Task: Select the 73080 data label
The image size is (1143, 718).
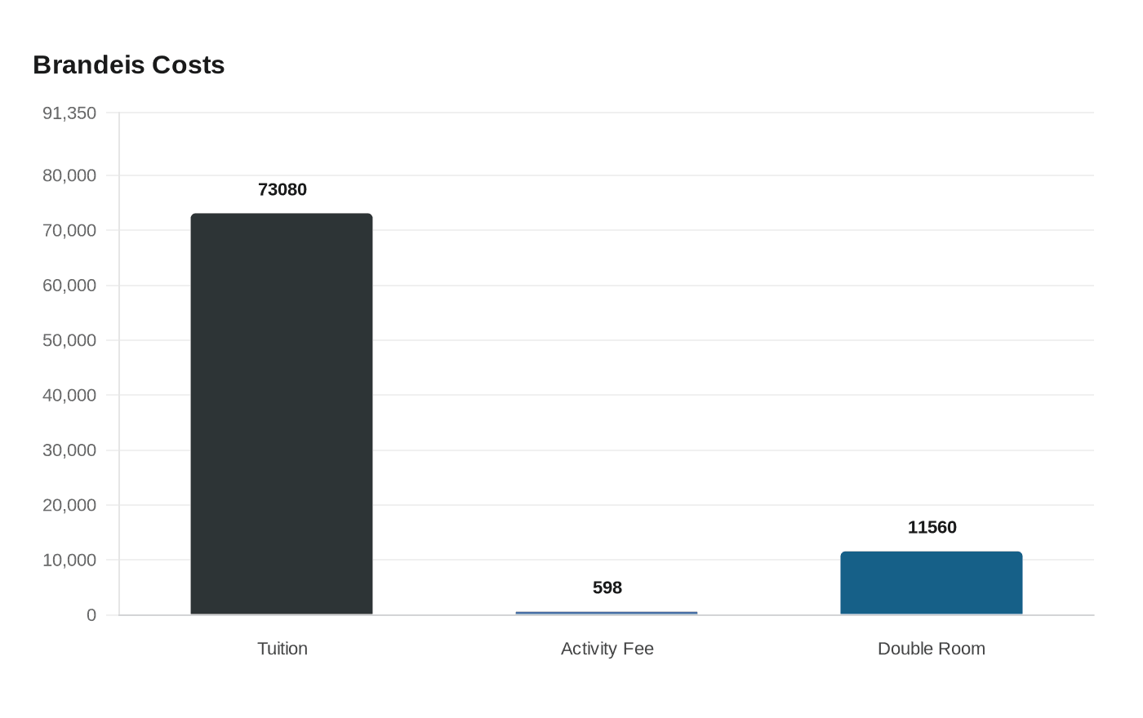Action: tap(282, 189)
